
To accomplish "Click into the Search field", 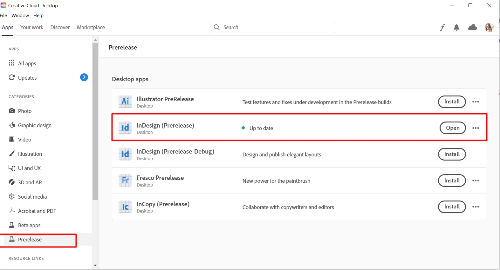I will pos(272,27).
